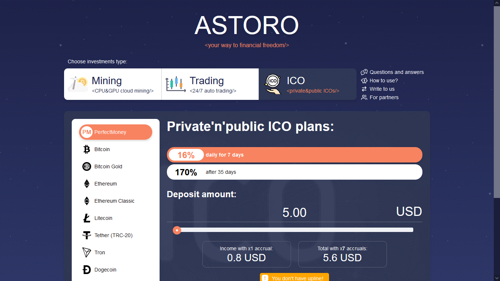Switch to the Trading investment tab
The image size is (500, 281).
point(210,84)
